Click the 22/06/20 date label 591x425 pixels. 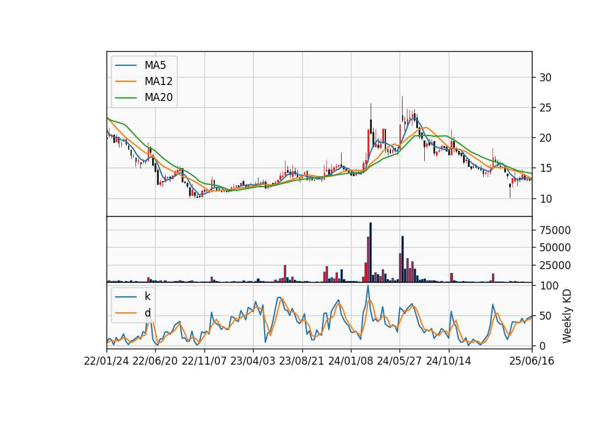click(155, 362)
